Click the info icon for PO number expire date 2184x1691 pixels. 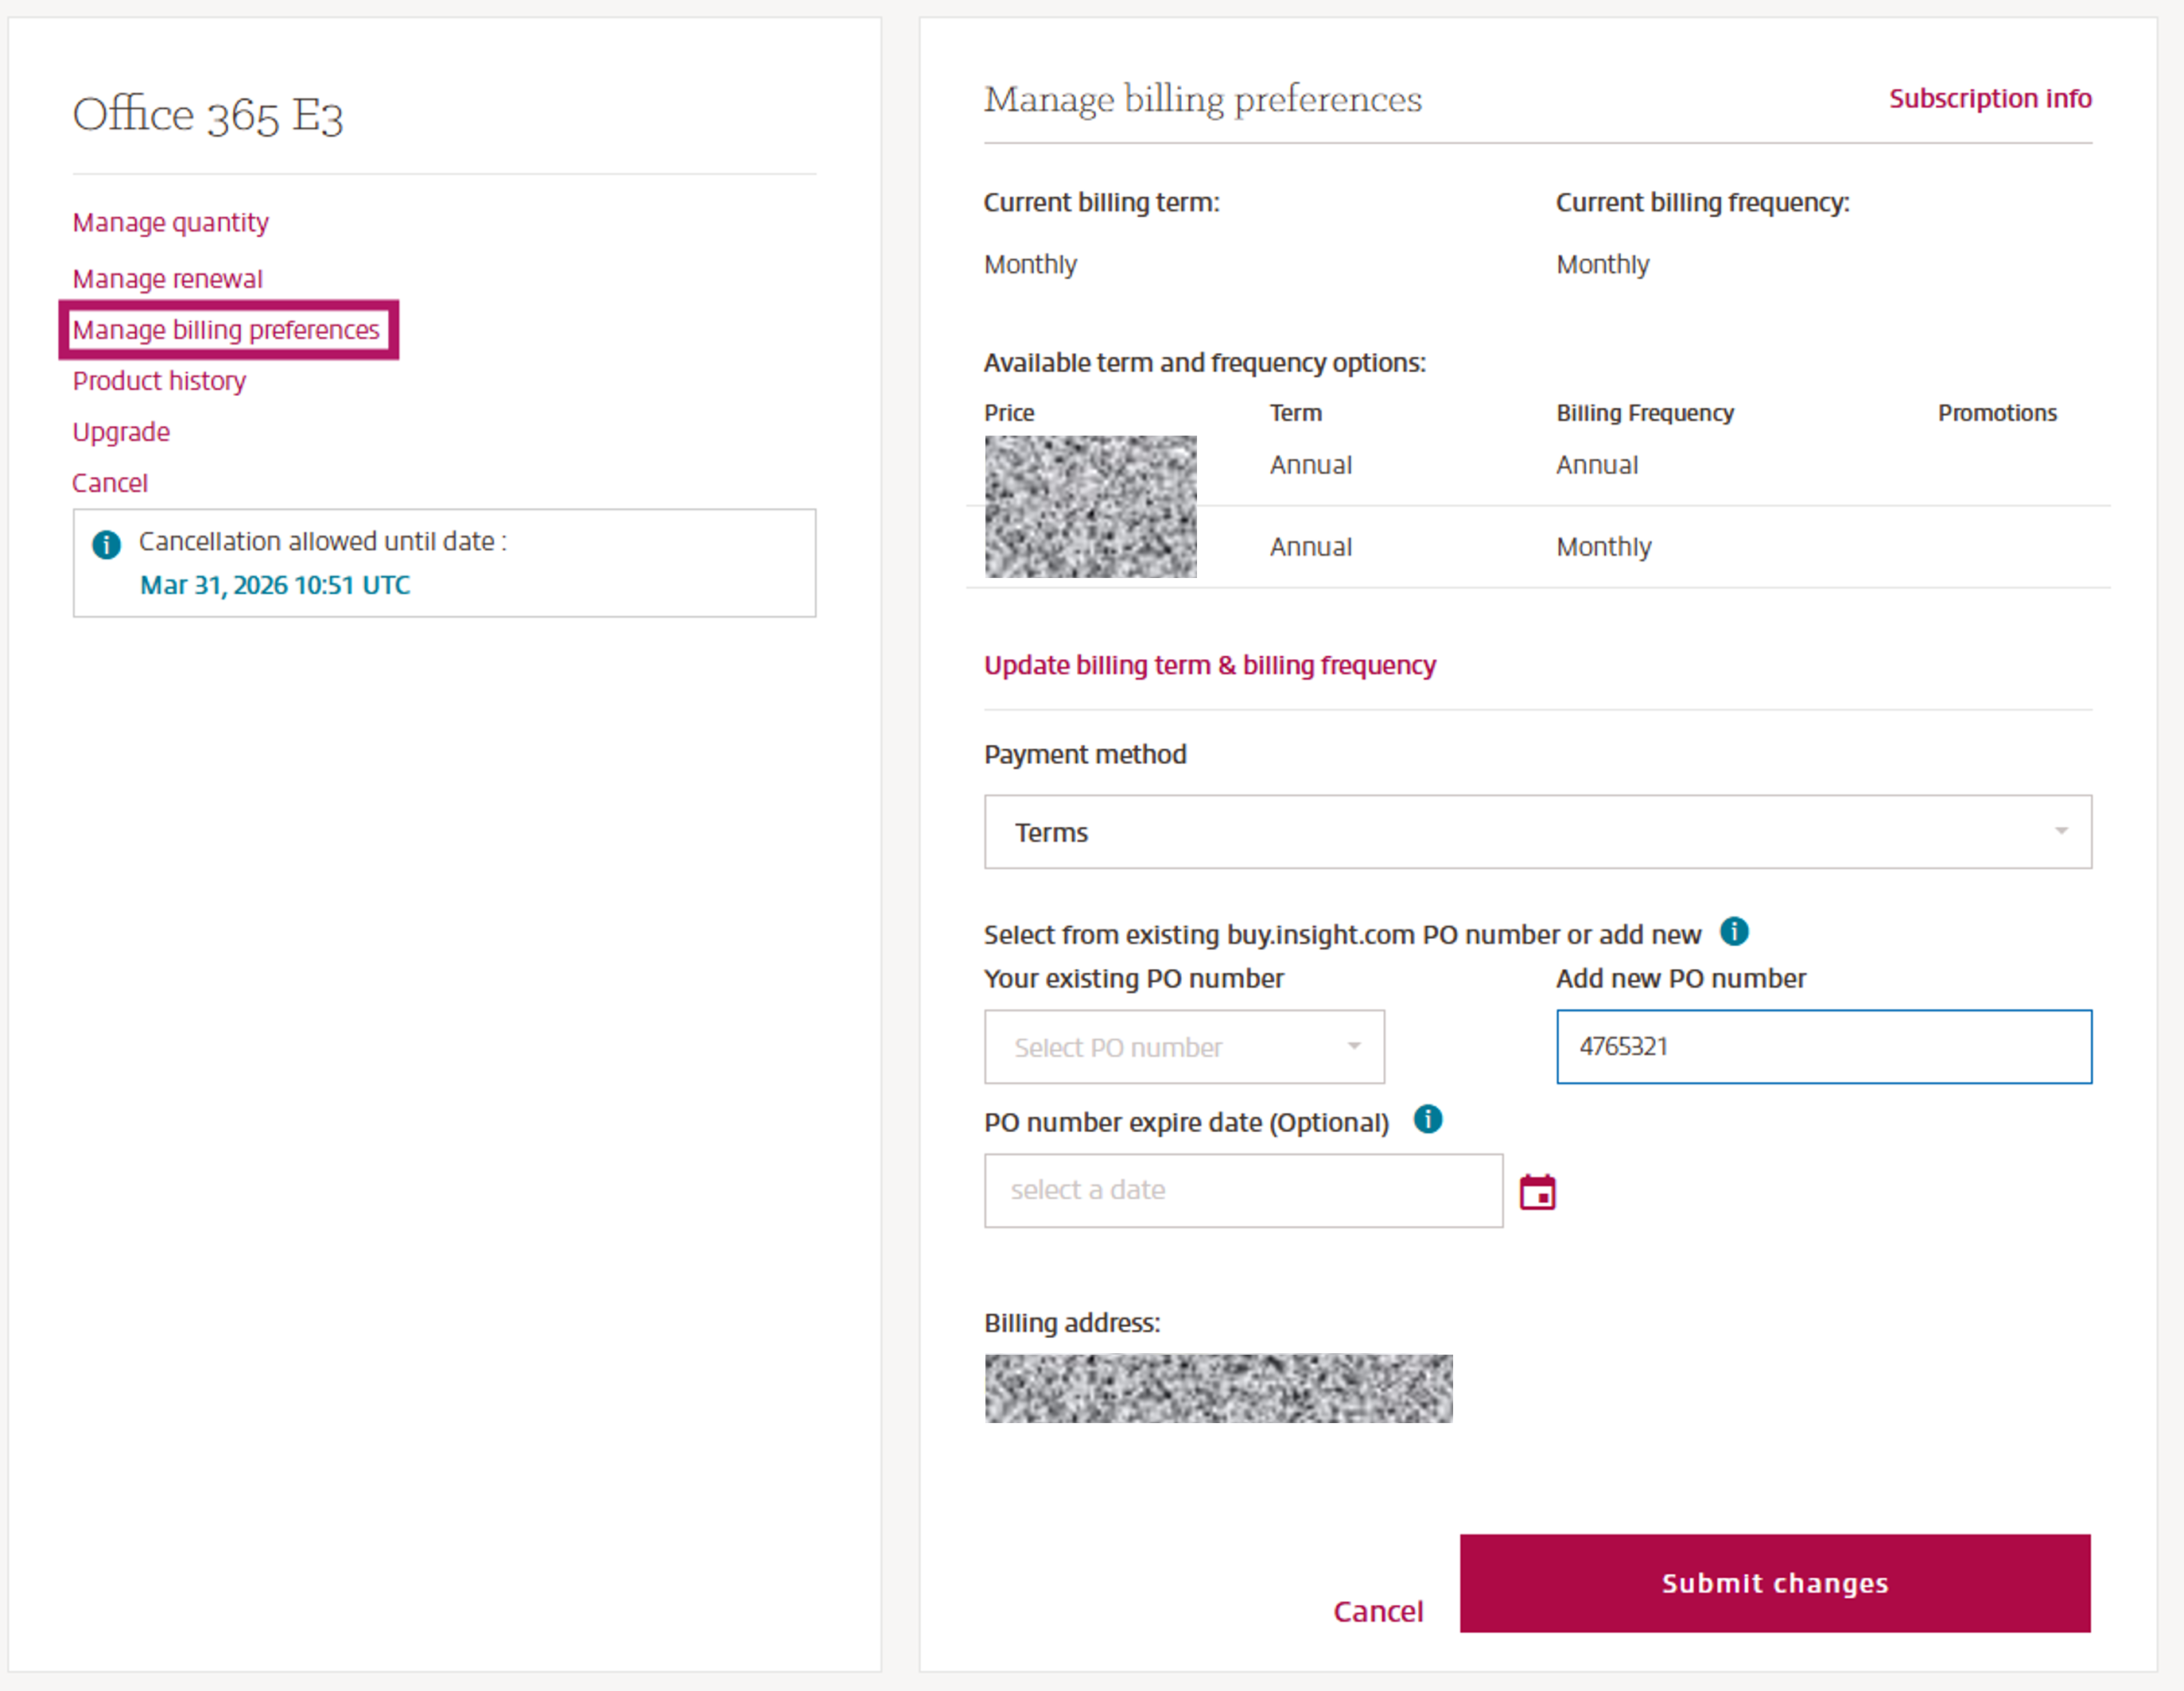point(1428,1120)
